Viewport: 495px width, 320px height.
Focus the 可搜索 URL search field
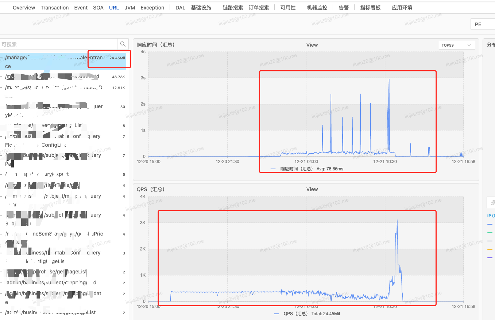pyautogui.click(x=59, y=44)
